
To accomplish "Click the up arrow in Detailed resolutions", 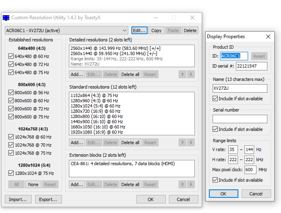I will (x=182, y=74).
